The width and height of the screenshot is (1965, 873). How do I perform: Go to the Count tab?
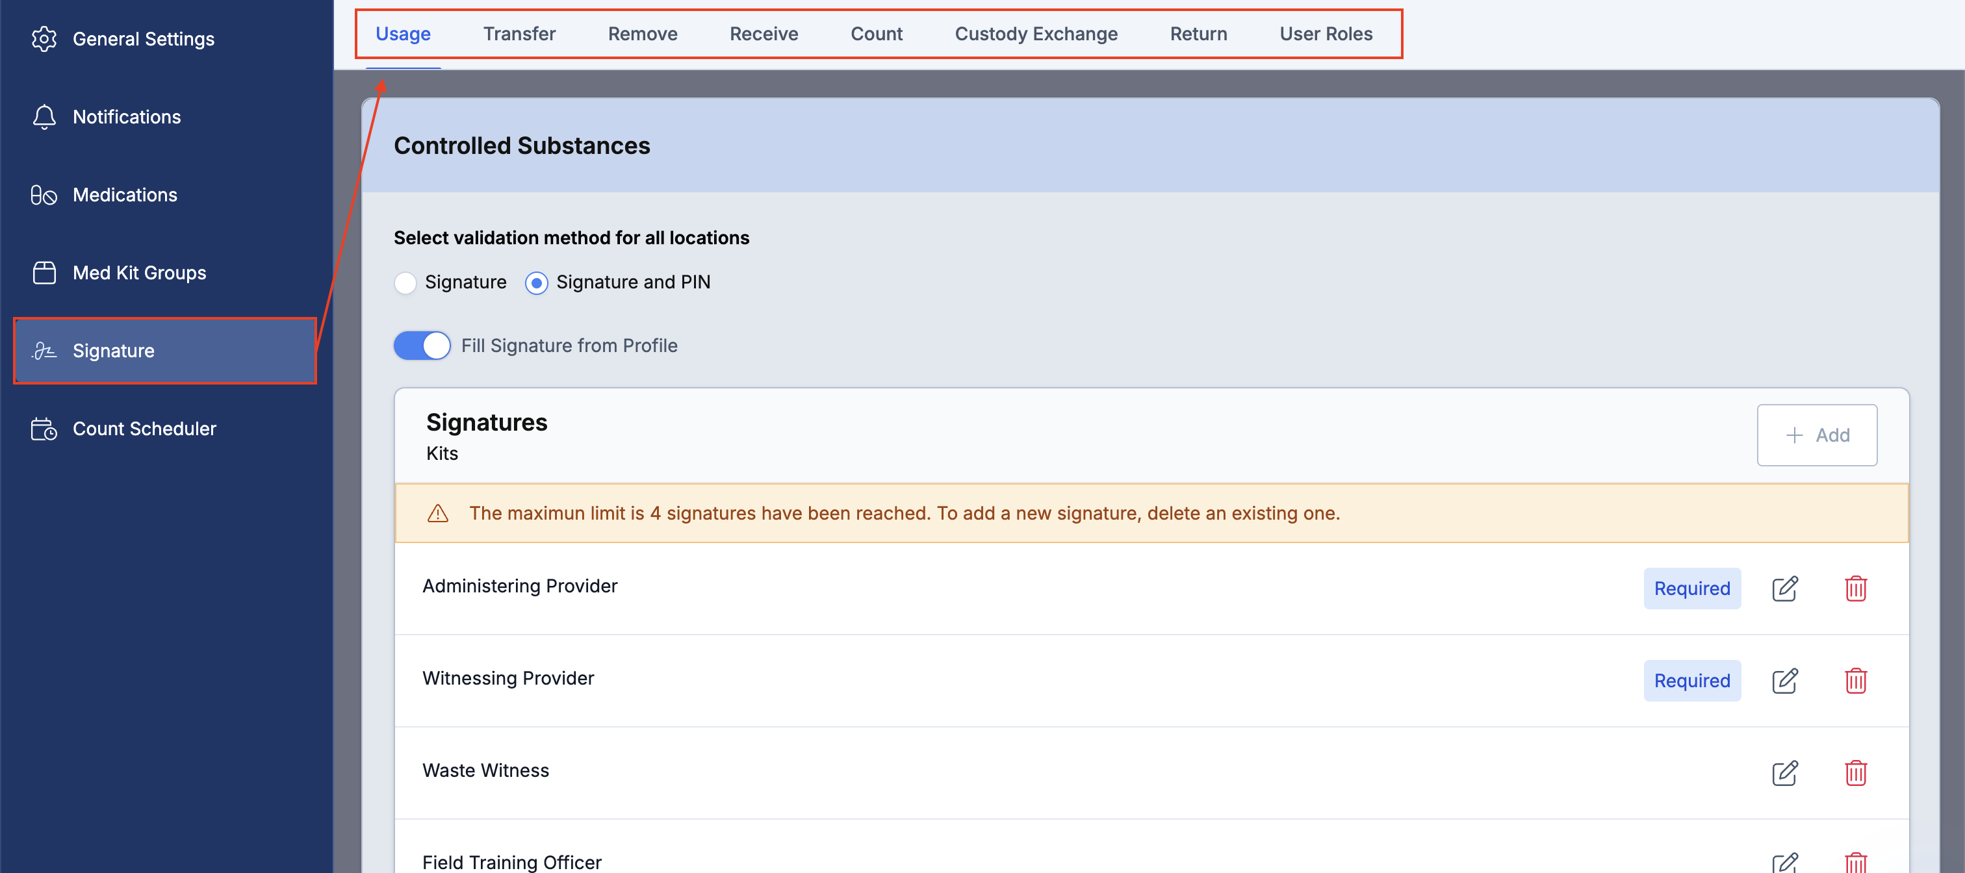[877, 34]
